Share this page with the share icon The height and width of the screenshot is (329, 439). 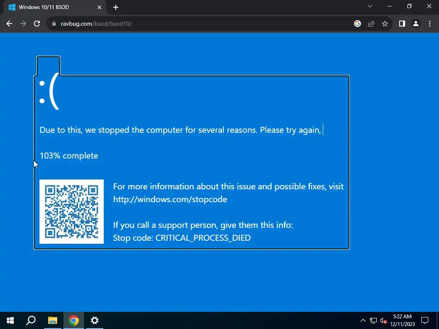(x=371, y=24)
